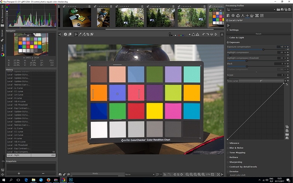Enable the Denoise section
Screen dimensions: 293x183
[x=228, y=172]
